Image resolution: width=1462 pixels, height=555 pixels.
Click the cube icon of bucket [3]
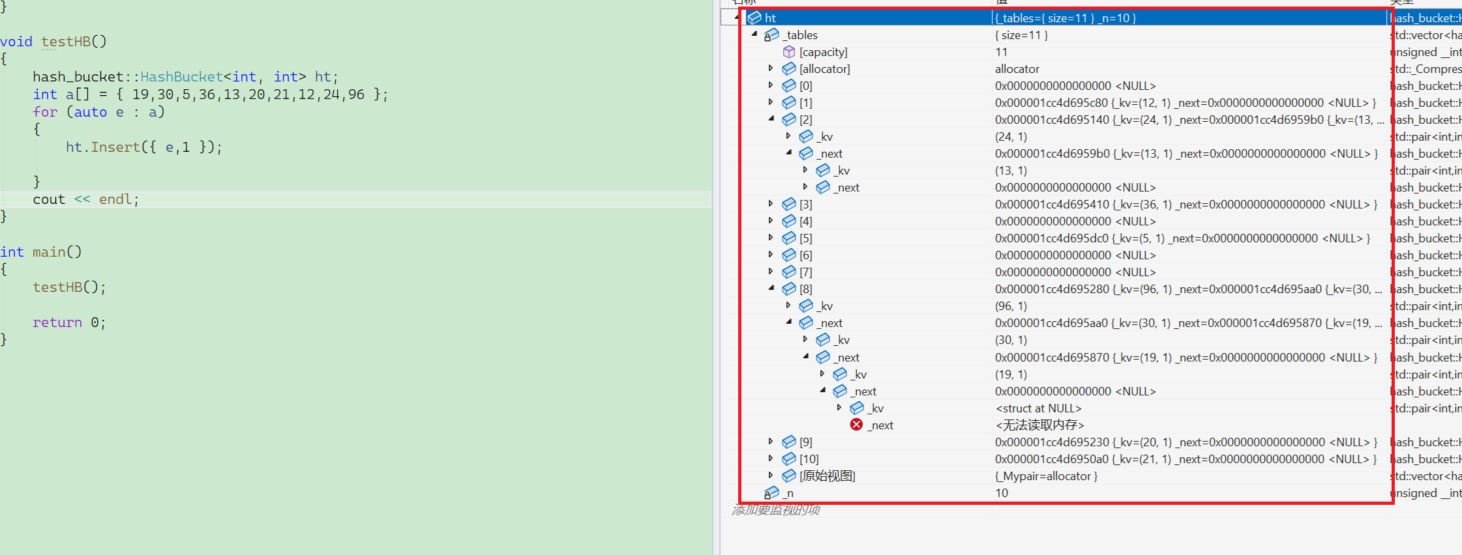click(789, 204)
